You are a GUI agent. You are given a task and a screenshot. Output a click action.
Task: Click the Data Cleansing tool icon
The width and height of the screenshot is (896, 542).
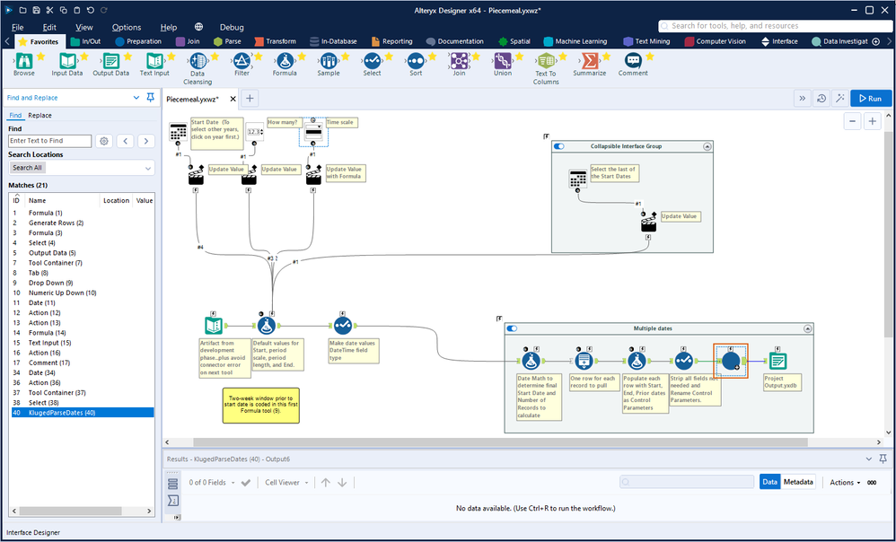(198, 62)
